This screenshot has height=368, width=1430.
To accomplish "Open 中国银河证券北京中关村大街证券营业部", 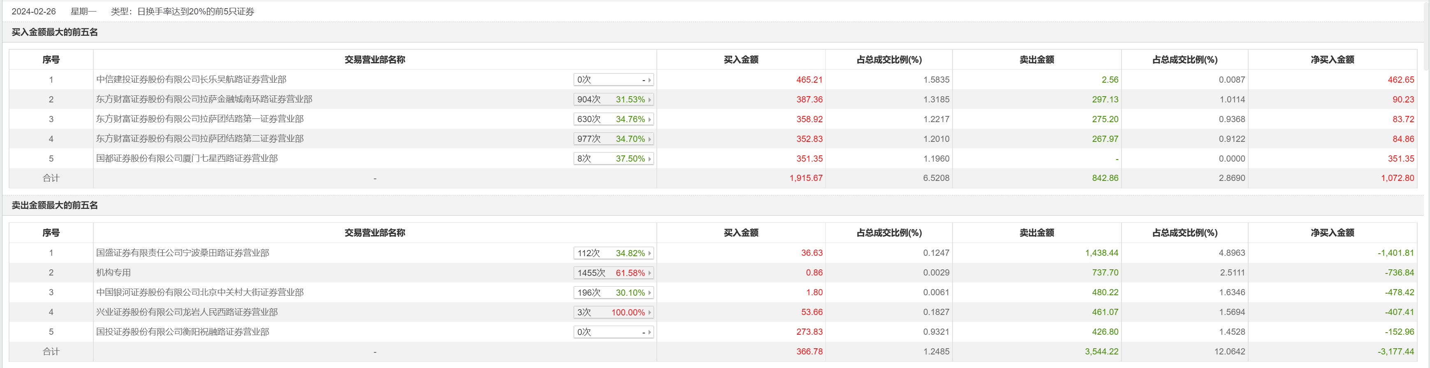I will (199, 292).
